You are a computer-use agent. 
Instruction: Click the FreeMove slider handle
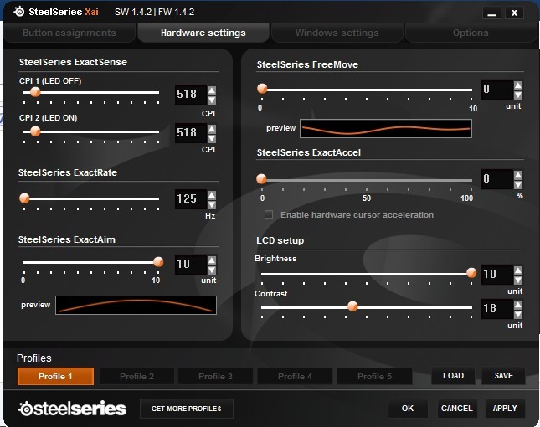(262, 89)
